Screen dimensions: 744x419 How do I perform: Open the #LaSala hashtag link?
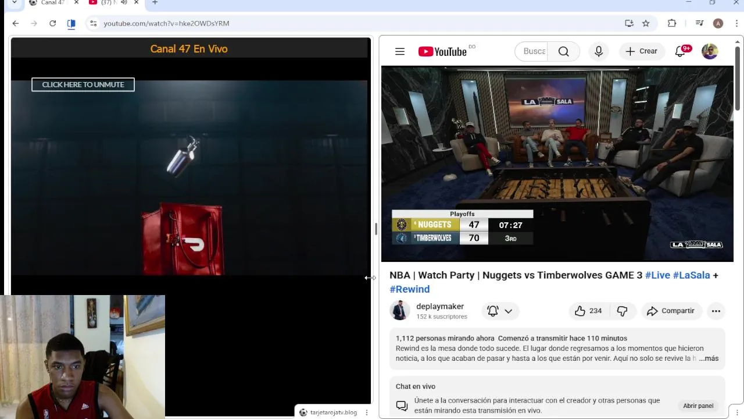point(691,275)
